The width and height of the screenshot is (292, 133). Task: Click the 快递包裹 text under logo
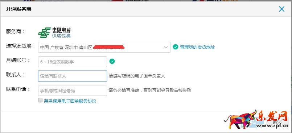click(61, 36)
